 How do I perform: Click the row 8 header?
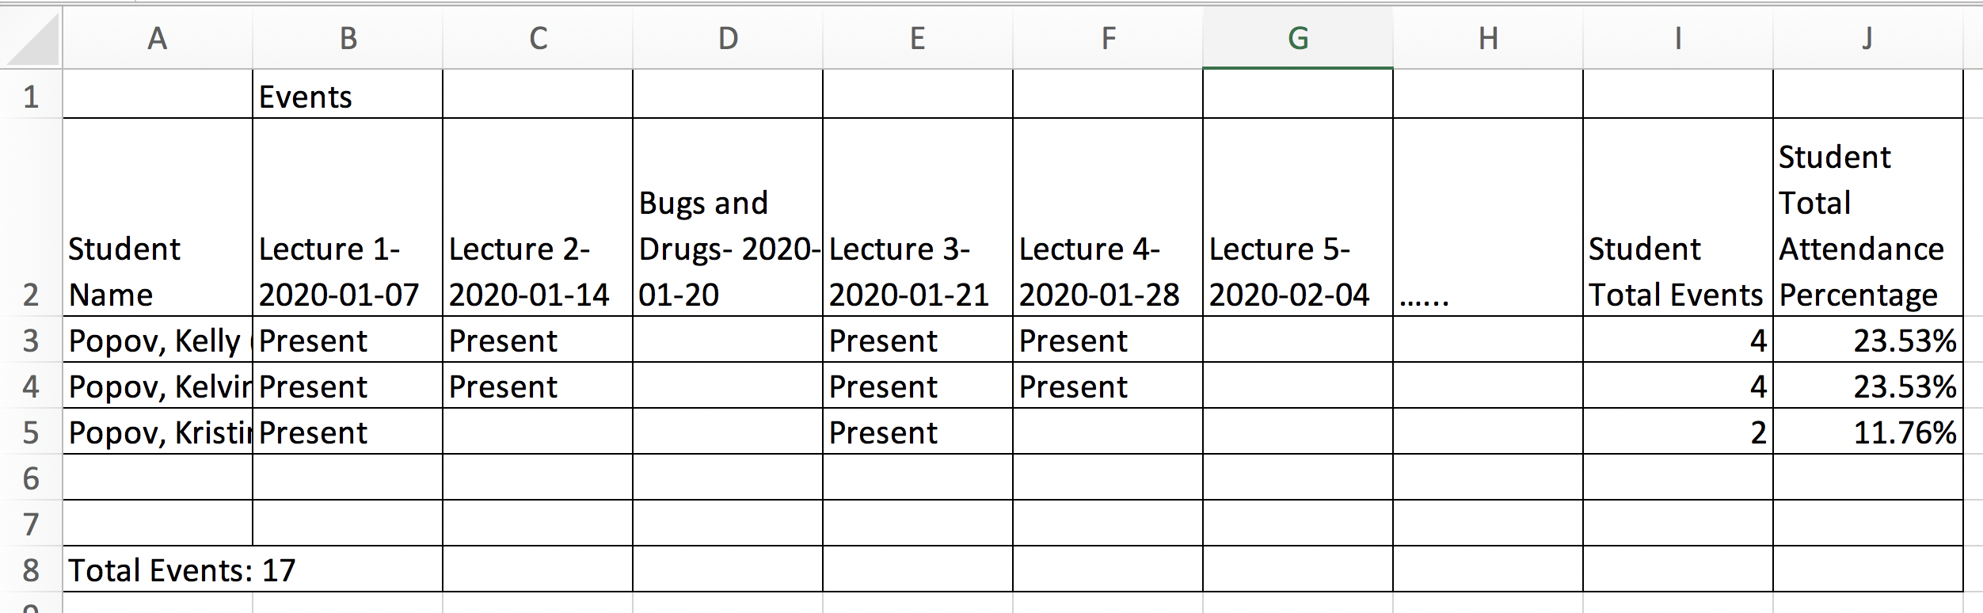tap(31, 570)
